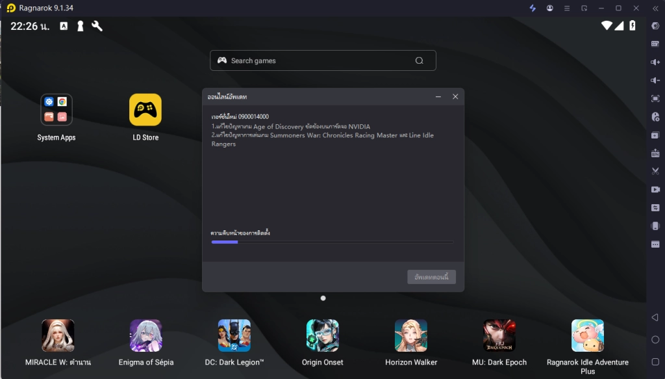Click the keyboard 'A' indicator in status bar
This screenshot has height=379, width=665.
click(x=64, y=26)
